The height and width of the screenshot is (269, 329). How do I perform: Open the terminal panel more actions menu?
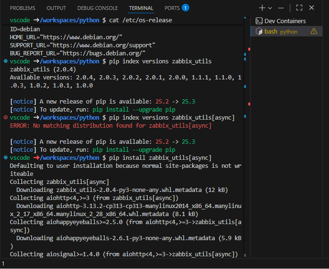pos(281,8)
